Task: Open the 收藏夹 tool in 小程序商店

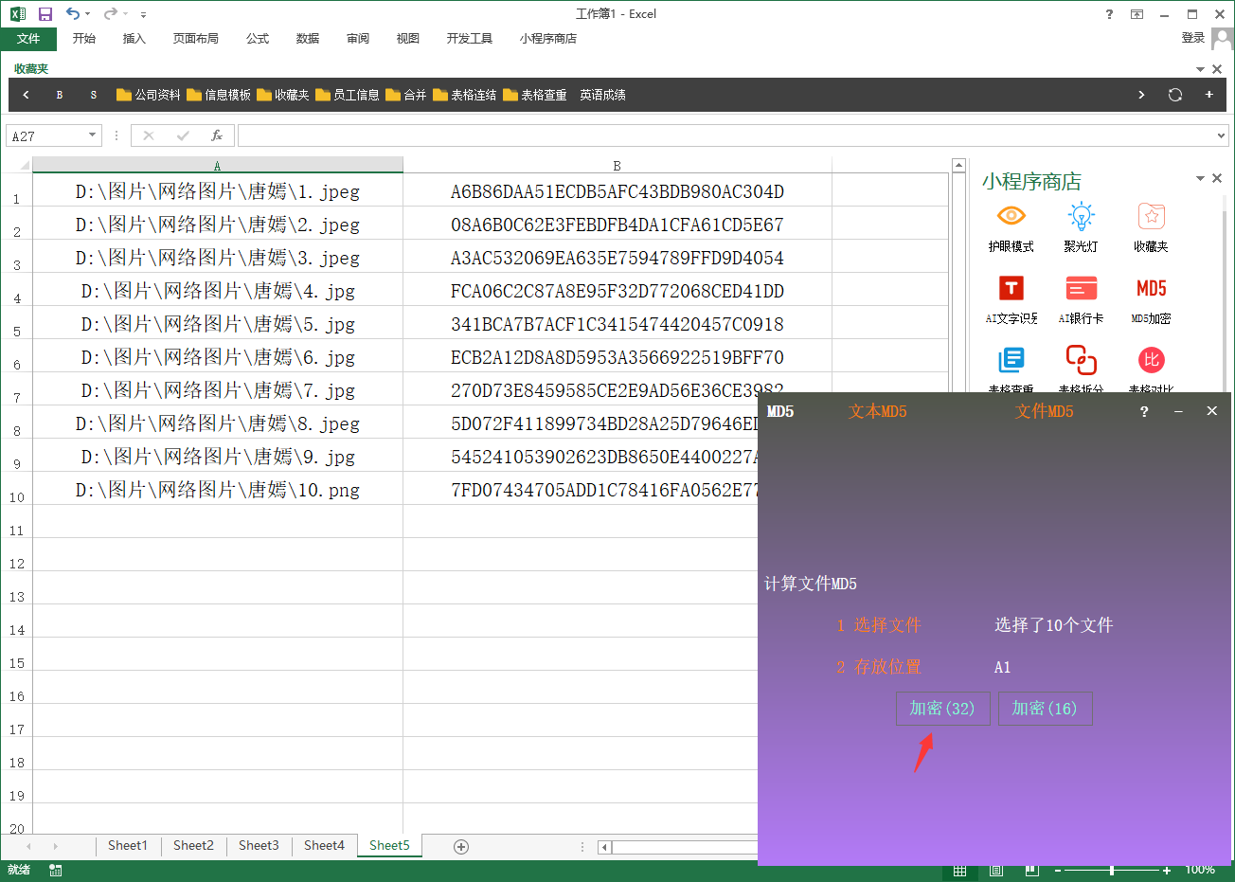Action: point(1151,227)
